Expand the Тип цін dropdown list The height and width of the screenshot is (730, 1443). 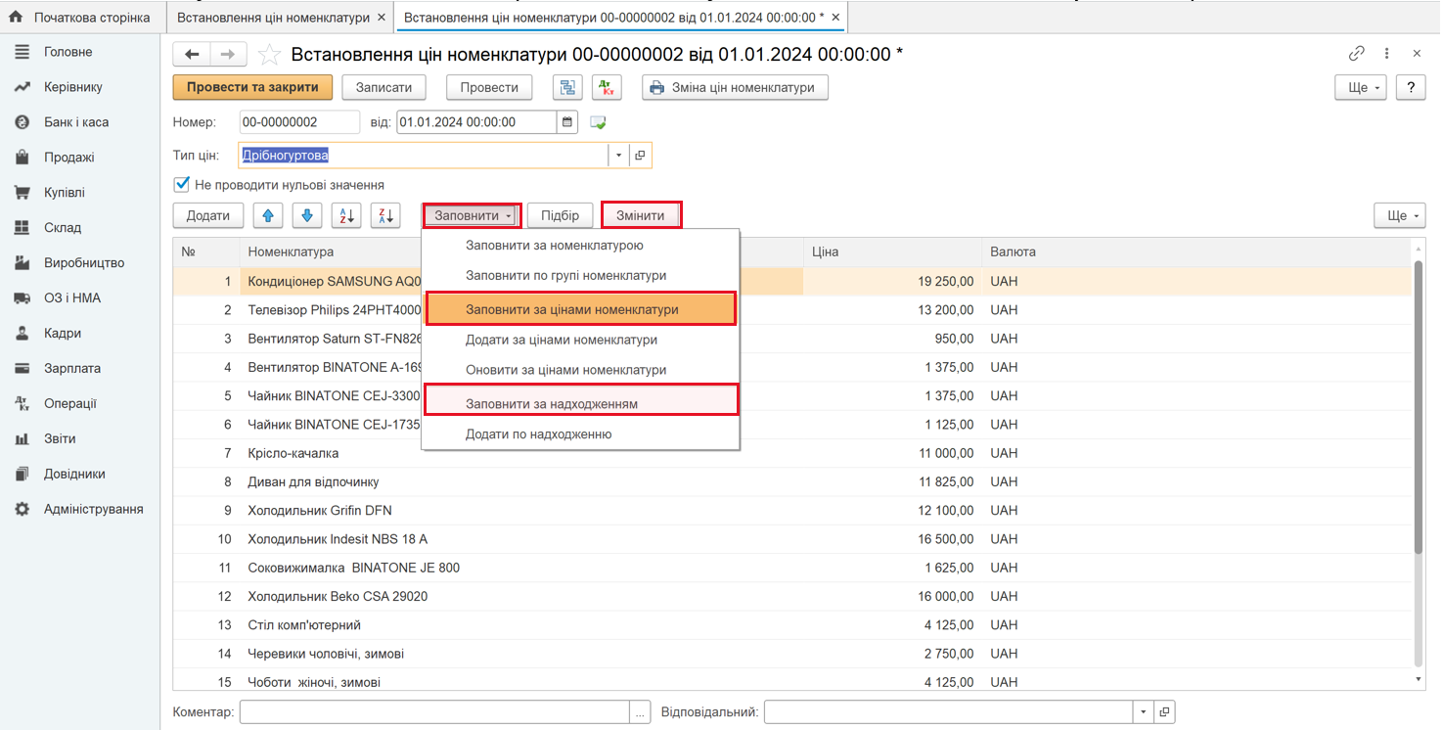[618, 156]
